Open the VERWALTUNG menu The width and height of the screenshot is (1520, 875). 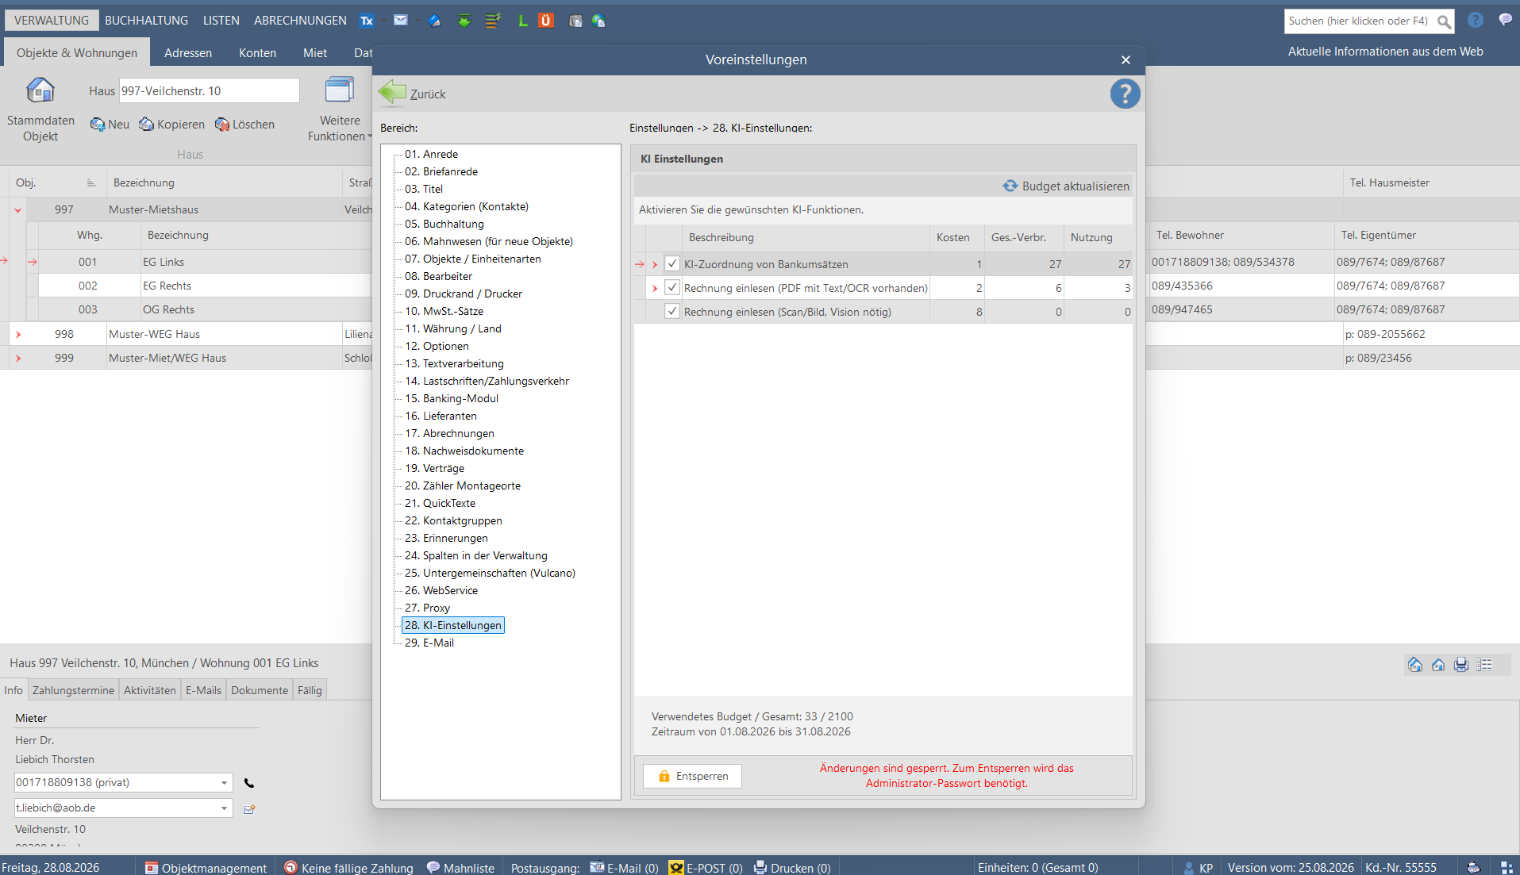[52, 20]
